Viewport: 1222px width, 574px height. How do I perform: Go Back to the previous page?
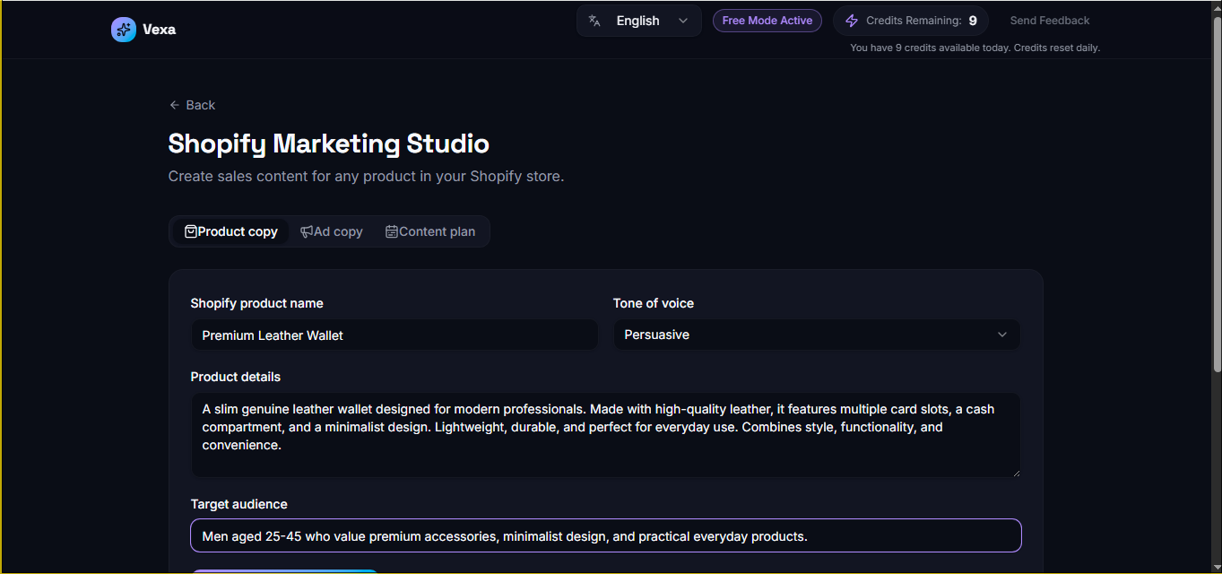192,105
